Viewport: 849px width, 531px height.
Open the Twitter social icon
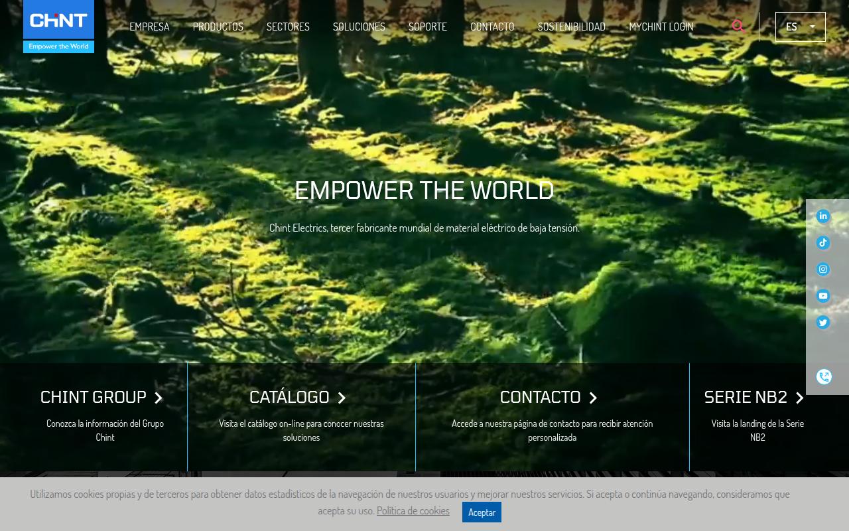[823, 323]
